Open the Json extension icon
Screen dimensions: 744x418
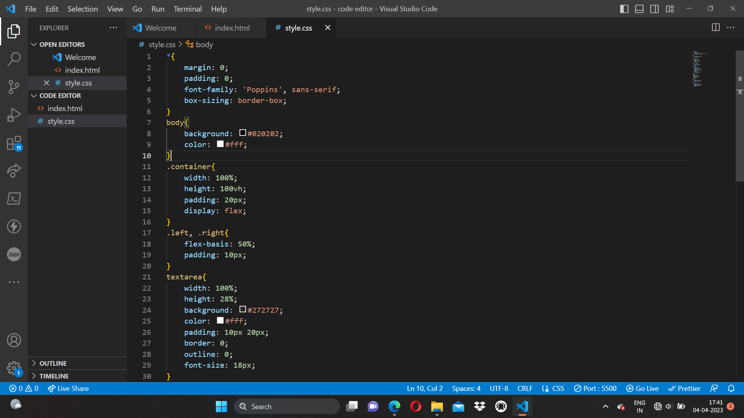point(14,254)
